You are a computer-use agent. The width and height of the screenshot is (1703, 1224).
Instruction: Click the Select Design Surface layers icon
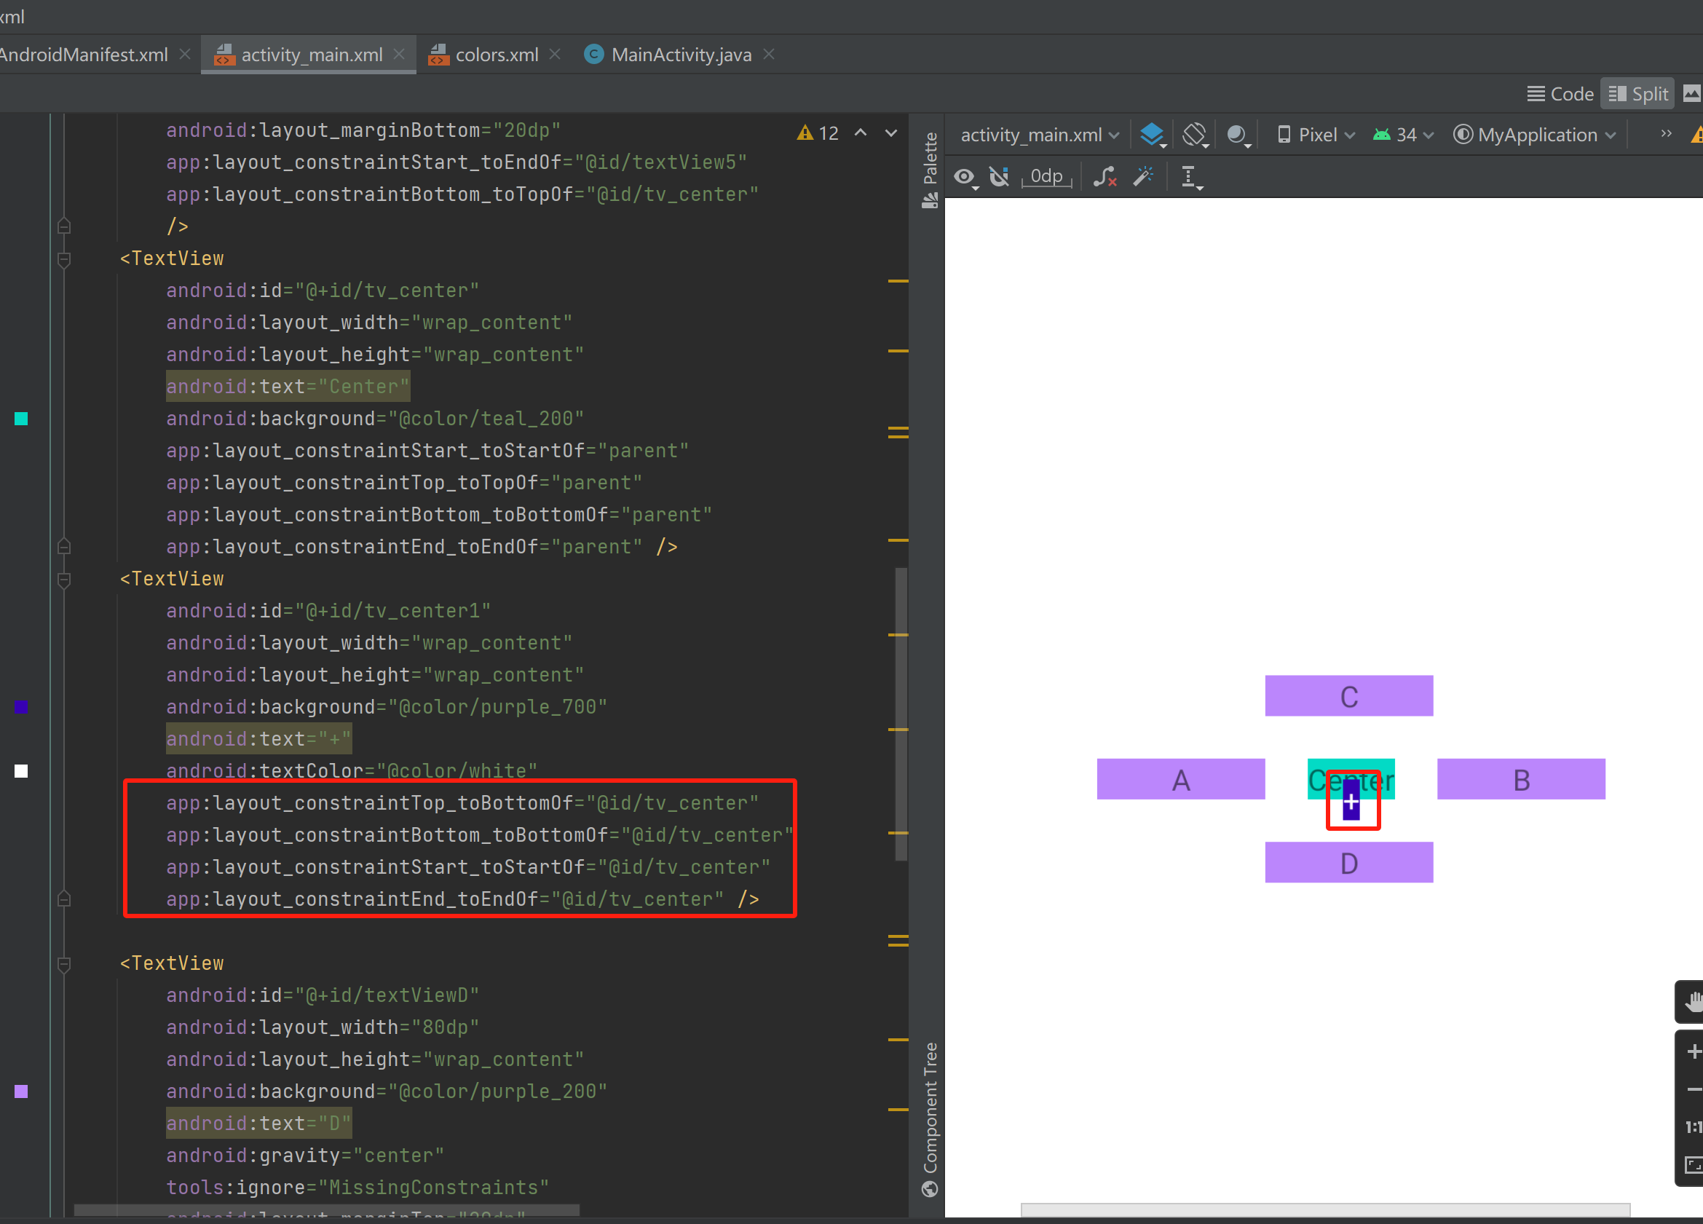point(1151,135)
